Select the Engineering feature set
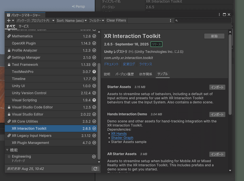Viewport: 244px width, 181px height. click(x=51, y=159)
